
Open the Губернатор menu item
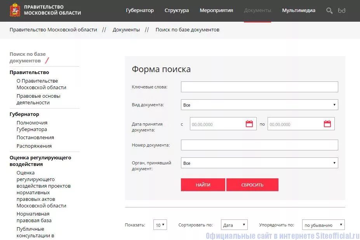(140, 10)
